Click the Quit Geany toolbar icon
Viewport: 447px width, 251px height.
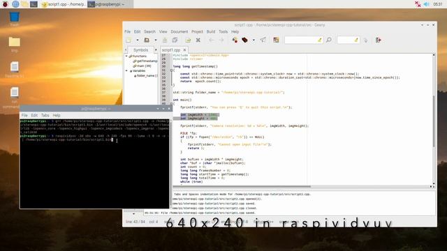(379, 40)
